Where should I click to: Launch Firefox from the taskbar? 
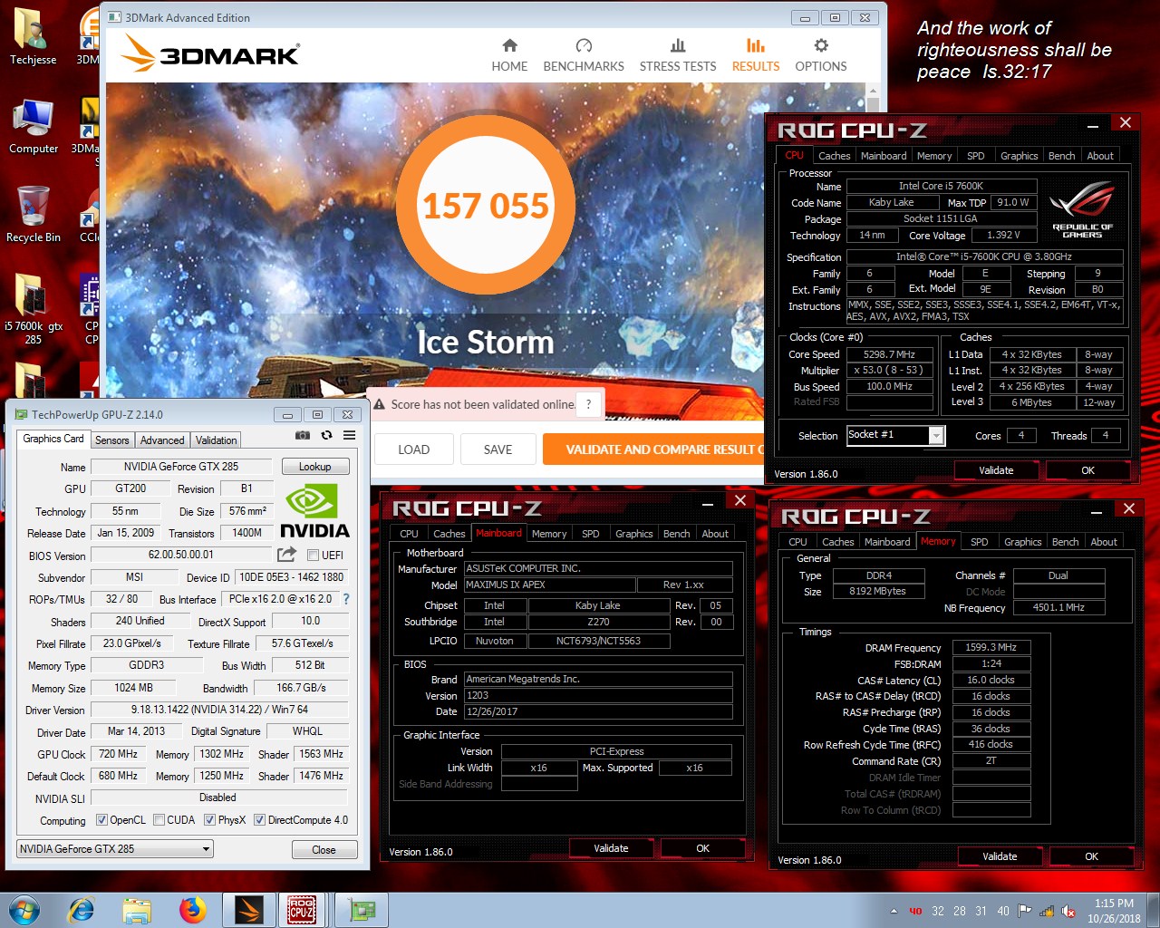(192, 910)
